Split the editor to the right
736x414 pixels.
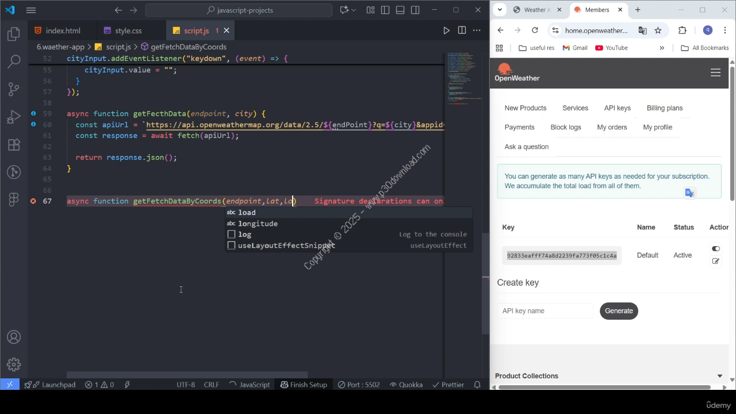click(462, 30)
